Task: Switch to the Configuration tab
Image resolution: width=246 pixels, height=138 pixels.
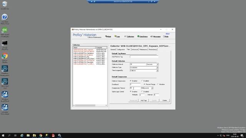Action: tap(121, 49)
